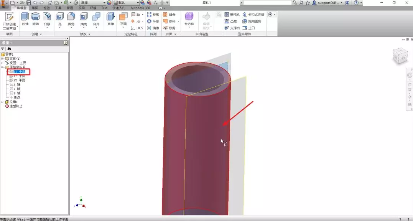Screen dimensions: 413x221
Task: Open the Help question mark button
Action: (356, 3)
